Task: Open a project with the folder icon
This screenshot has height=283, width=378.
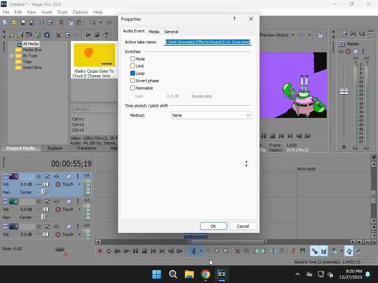Action: click(14, 22)
